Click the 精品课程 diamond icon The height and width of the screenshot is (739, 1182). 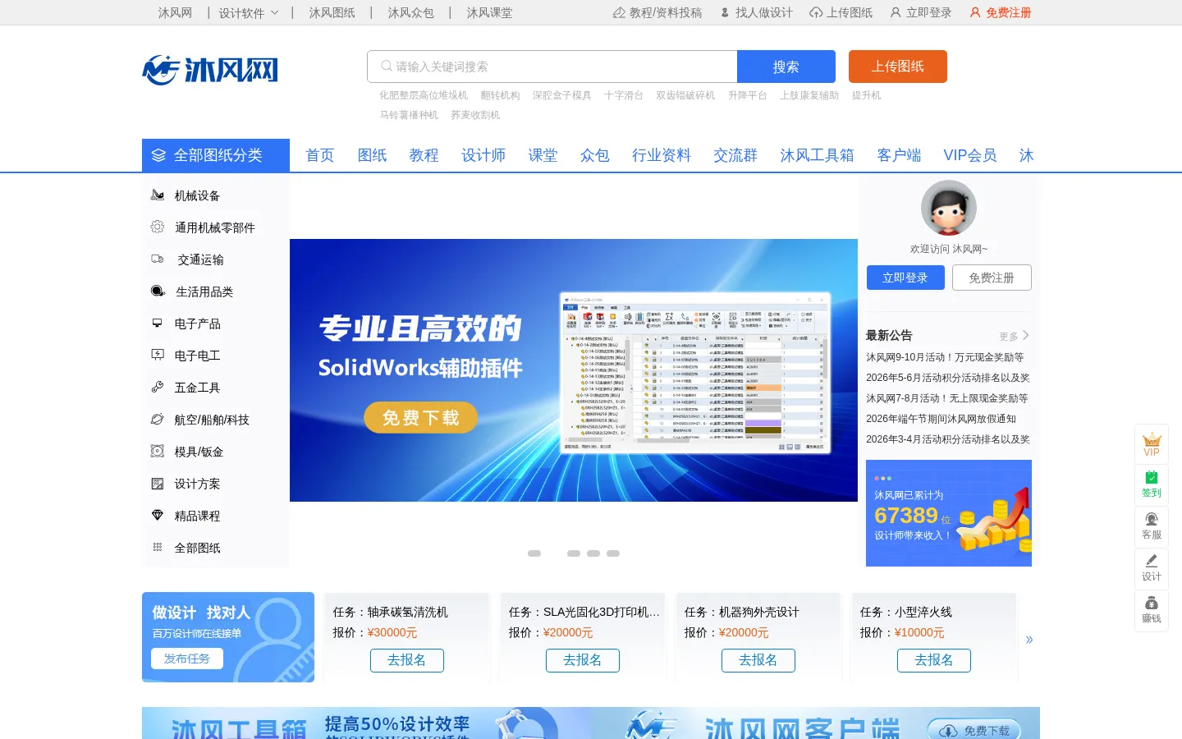point(158,515)
